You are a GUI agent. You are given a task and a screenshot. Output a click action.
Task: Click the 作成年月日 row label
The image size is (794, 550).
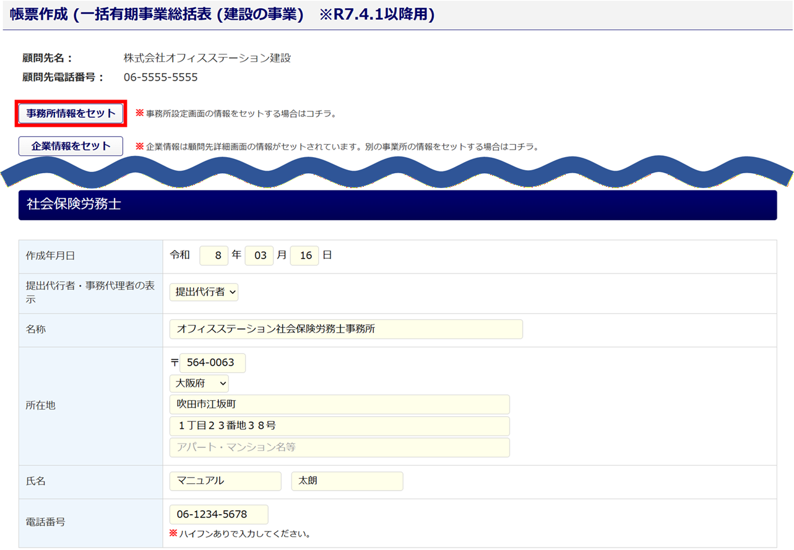50,256
